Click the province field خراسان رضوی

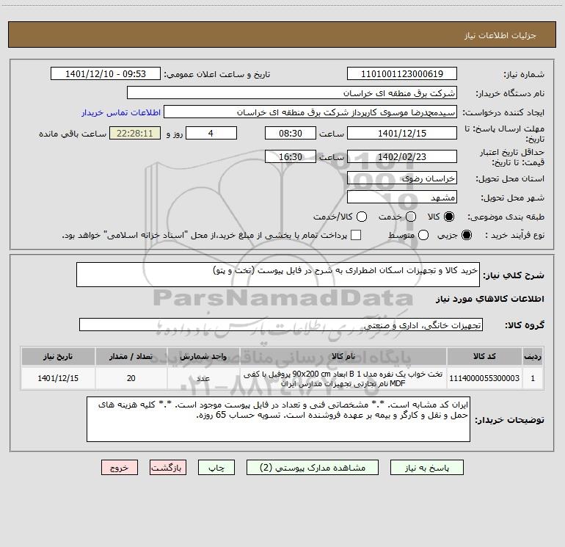402,178
